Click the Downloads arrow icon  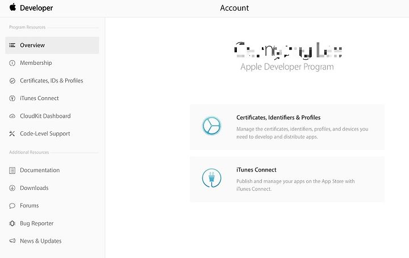point(12,188)
